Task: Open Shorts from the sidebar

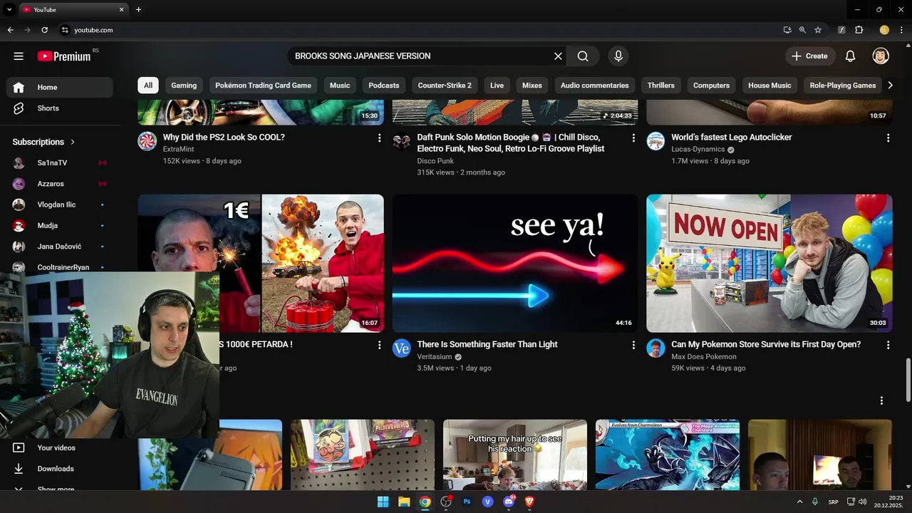Action: tap(59, 108)
